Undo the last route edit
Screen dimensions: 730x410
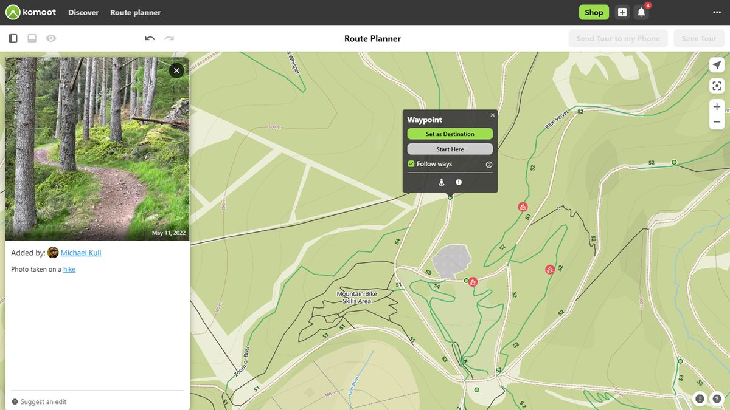[x=150, y=38]
